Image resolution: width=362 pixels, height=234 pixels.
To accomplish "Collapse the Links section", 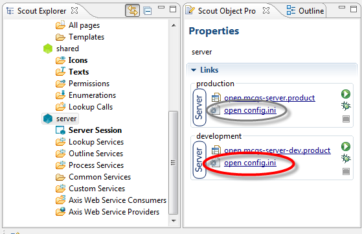I will coord(194,70).
